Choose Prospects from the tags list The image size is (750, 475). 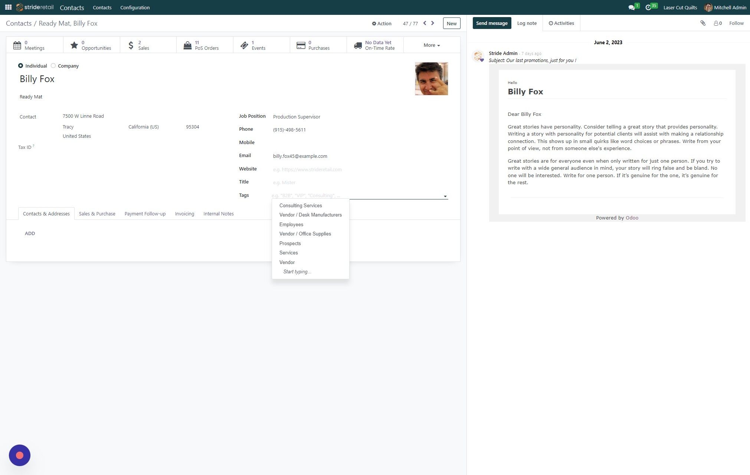(290, 243)
